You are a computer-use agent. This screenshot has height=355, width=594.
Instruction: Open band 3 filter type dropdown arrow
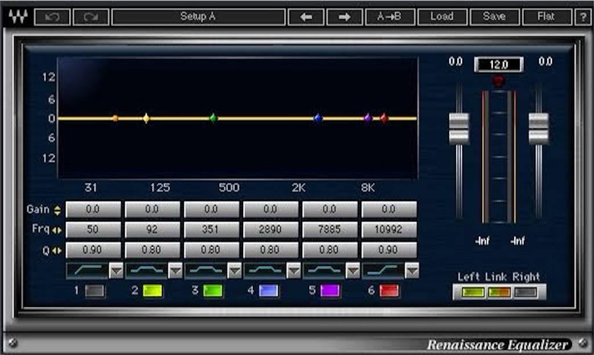234,270
